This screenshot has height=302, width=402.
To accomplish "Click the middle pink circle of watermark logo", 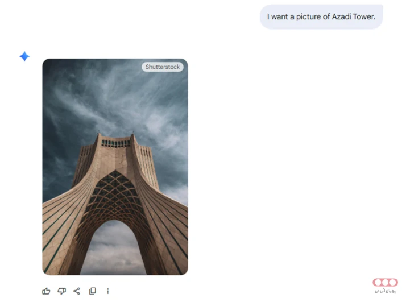I will [x=386, y=282].
